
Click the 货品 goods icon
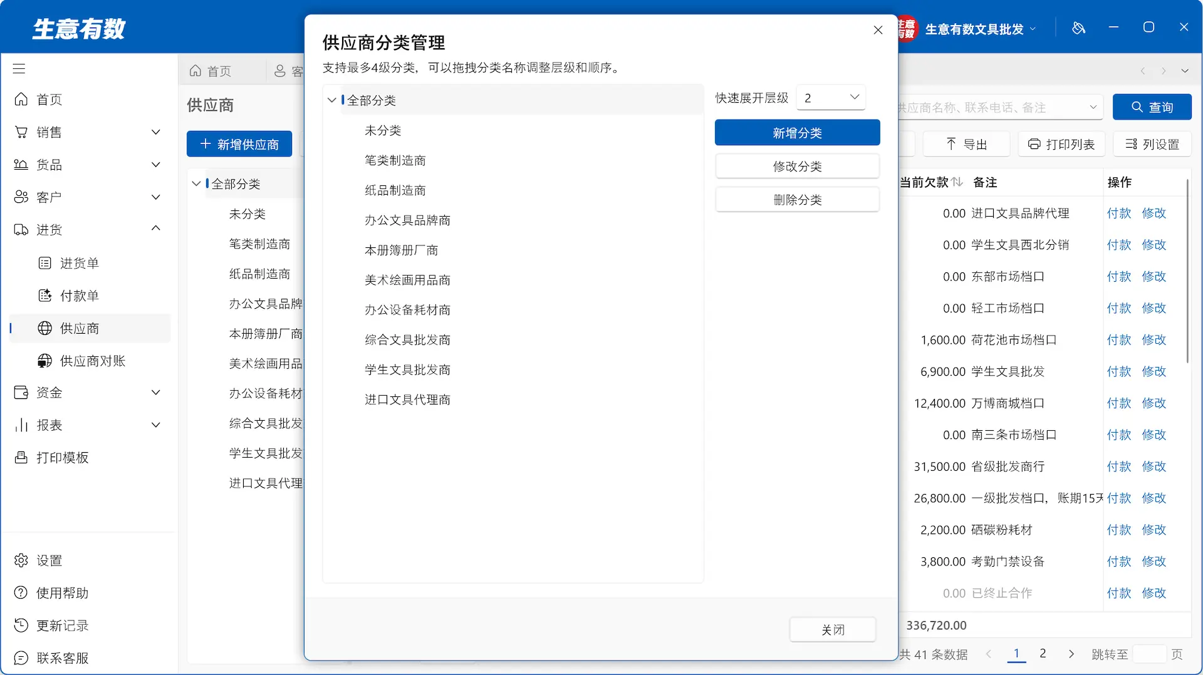click(x=21, y=165)
